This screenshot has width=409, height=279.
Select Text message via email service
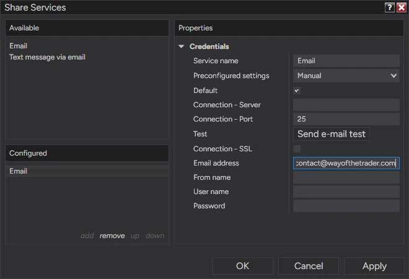[47, 57]
